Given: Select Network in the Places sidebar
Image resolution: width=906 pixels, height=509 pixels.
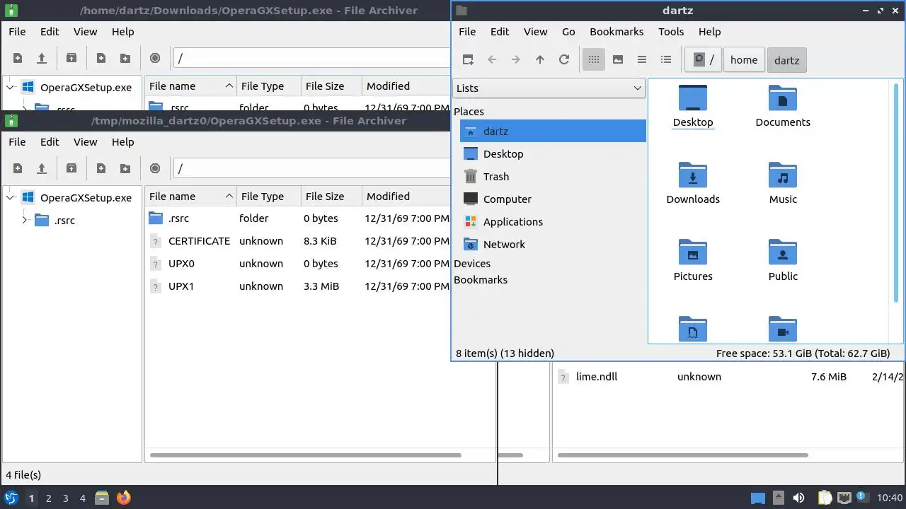Looking at the screenshot, I should (x=553, y=244).
